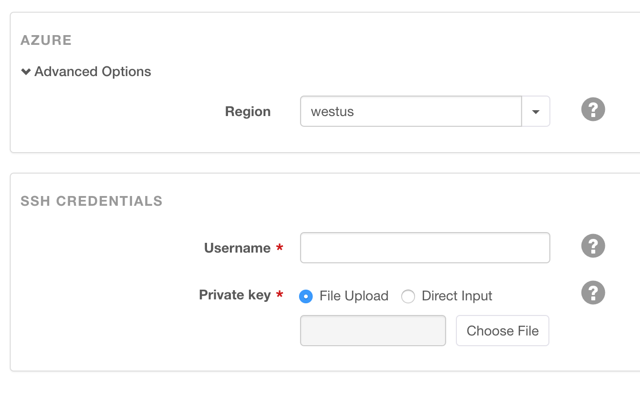Click the SSH CREDENTIALS section heading
The height and width of the screenshot is (393, 640).
pos(92,201)
